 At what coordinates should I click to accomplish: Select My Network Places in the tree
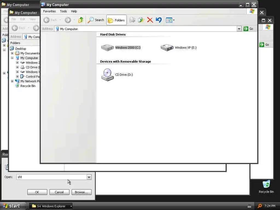(30, 81)
